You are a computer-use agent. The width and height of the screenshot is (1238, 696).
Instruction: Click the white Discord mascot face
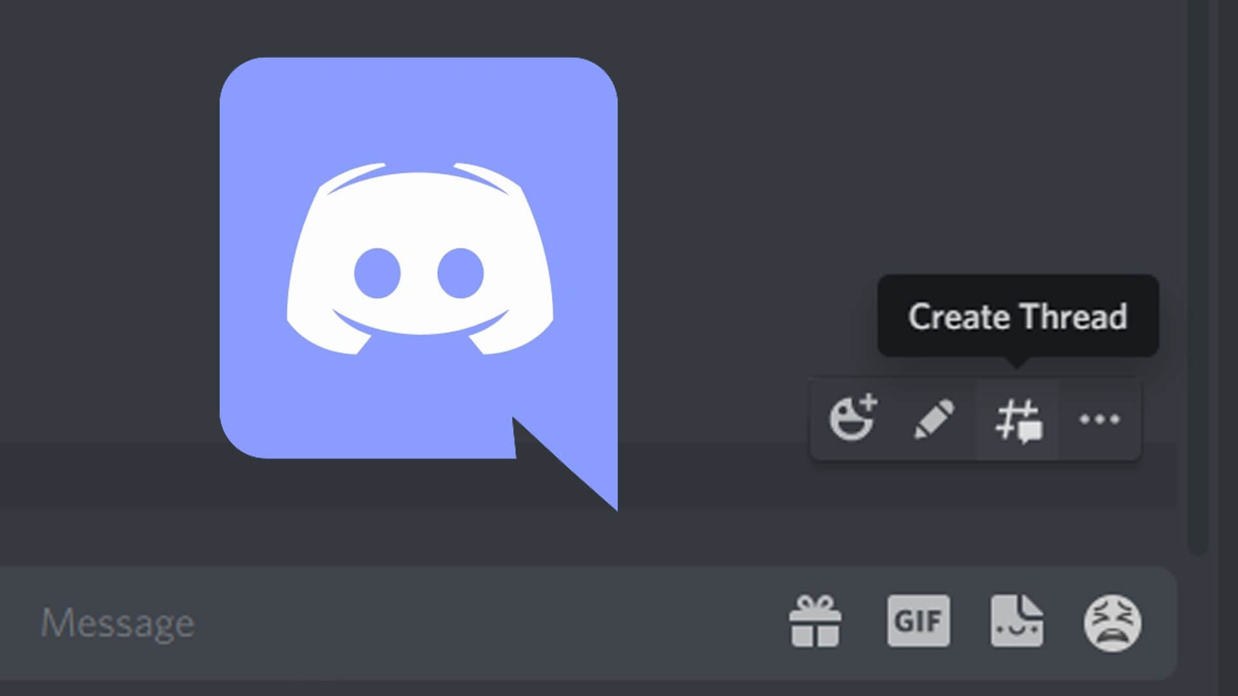pos(419,258)
